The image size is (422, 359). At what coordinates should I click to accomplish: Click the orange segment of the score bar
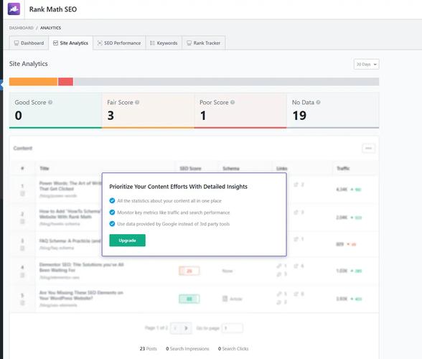click(33, 82)
